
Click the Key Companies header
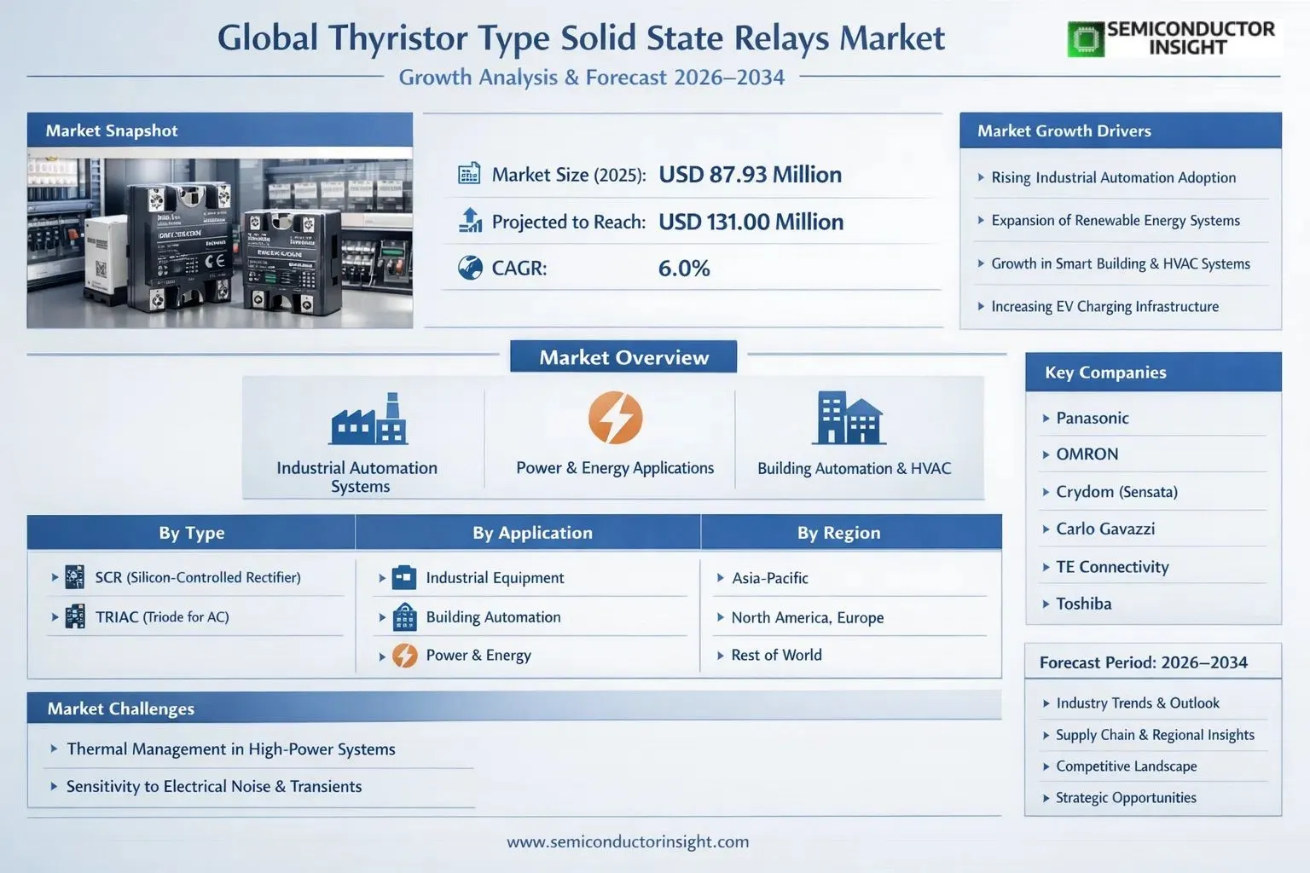click(1153, 373)
